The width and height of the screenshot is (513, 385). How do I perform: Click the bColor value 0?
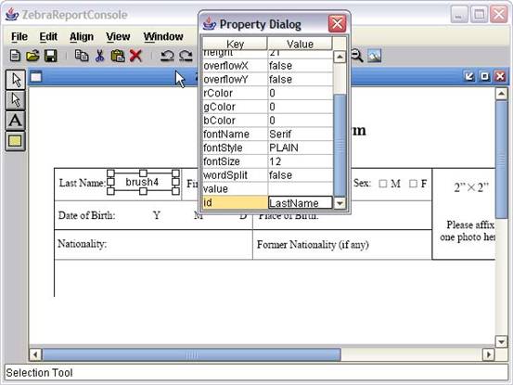tap(300, 121)
